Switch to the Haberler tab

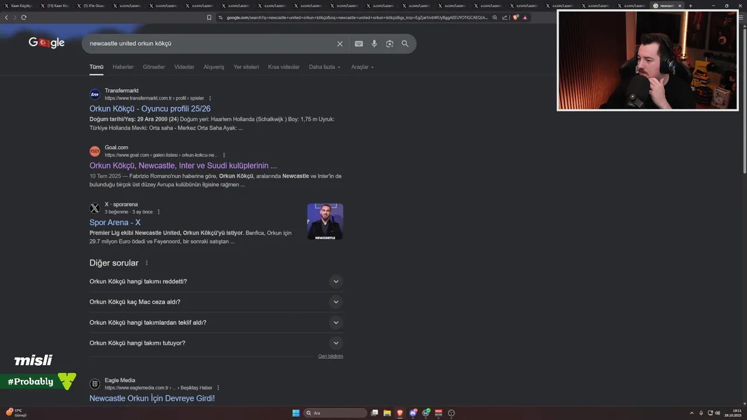[x=123, y=67]
